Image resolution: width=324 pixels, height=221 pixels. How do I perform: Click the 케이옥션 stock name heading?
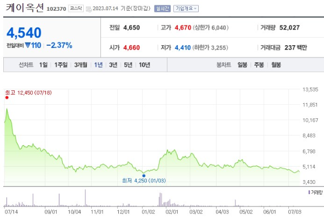[x=25, y=8]
